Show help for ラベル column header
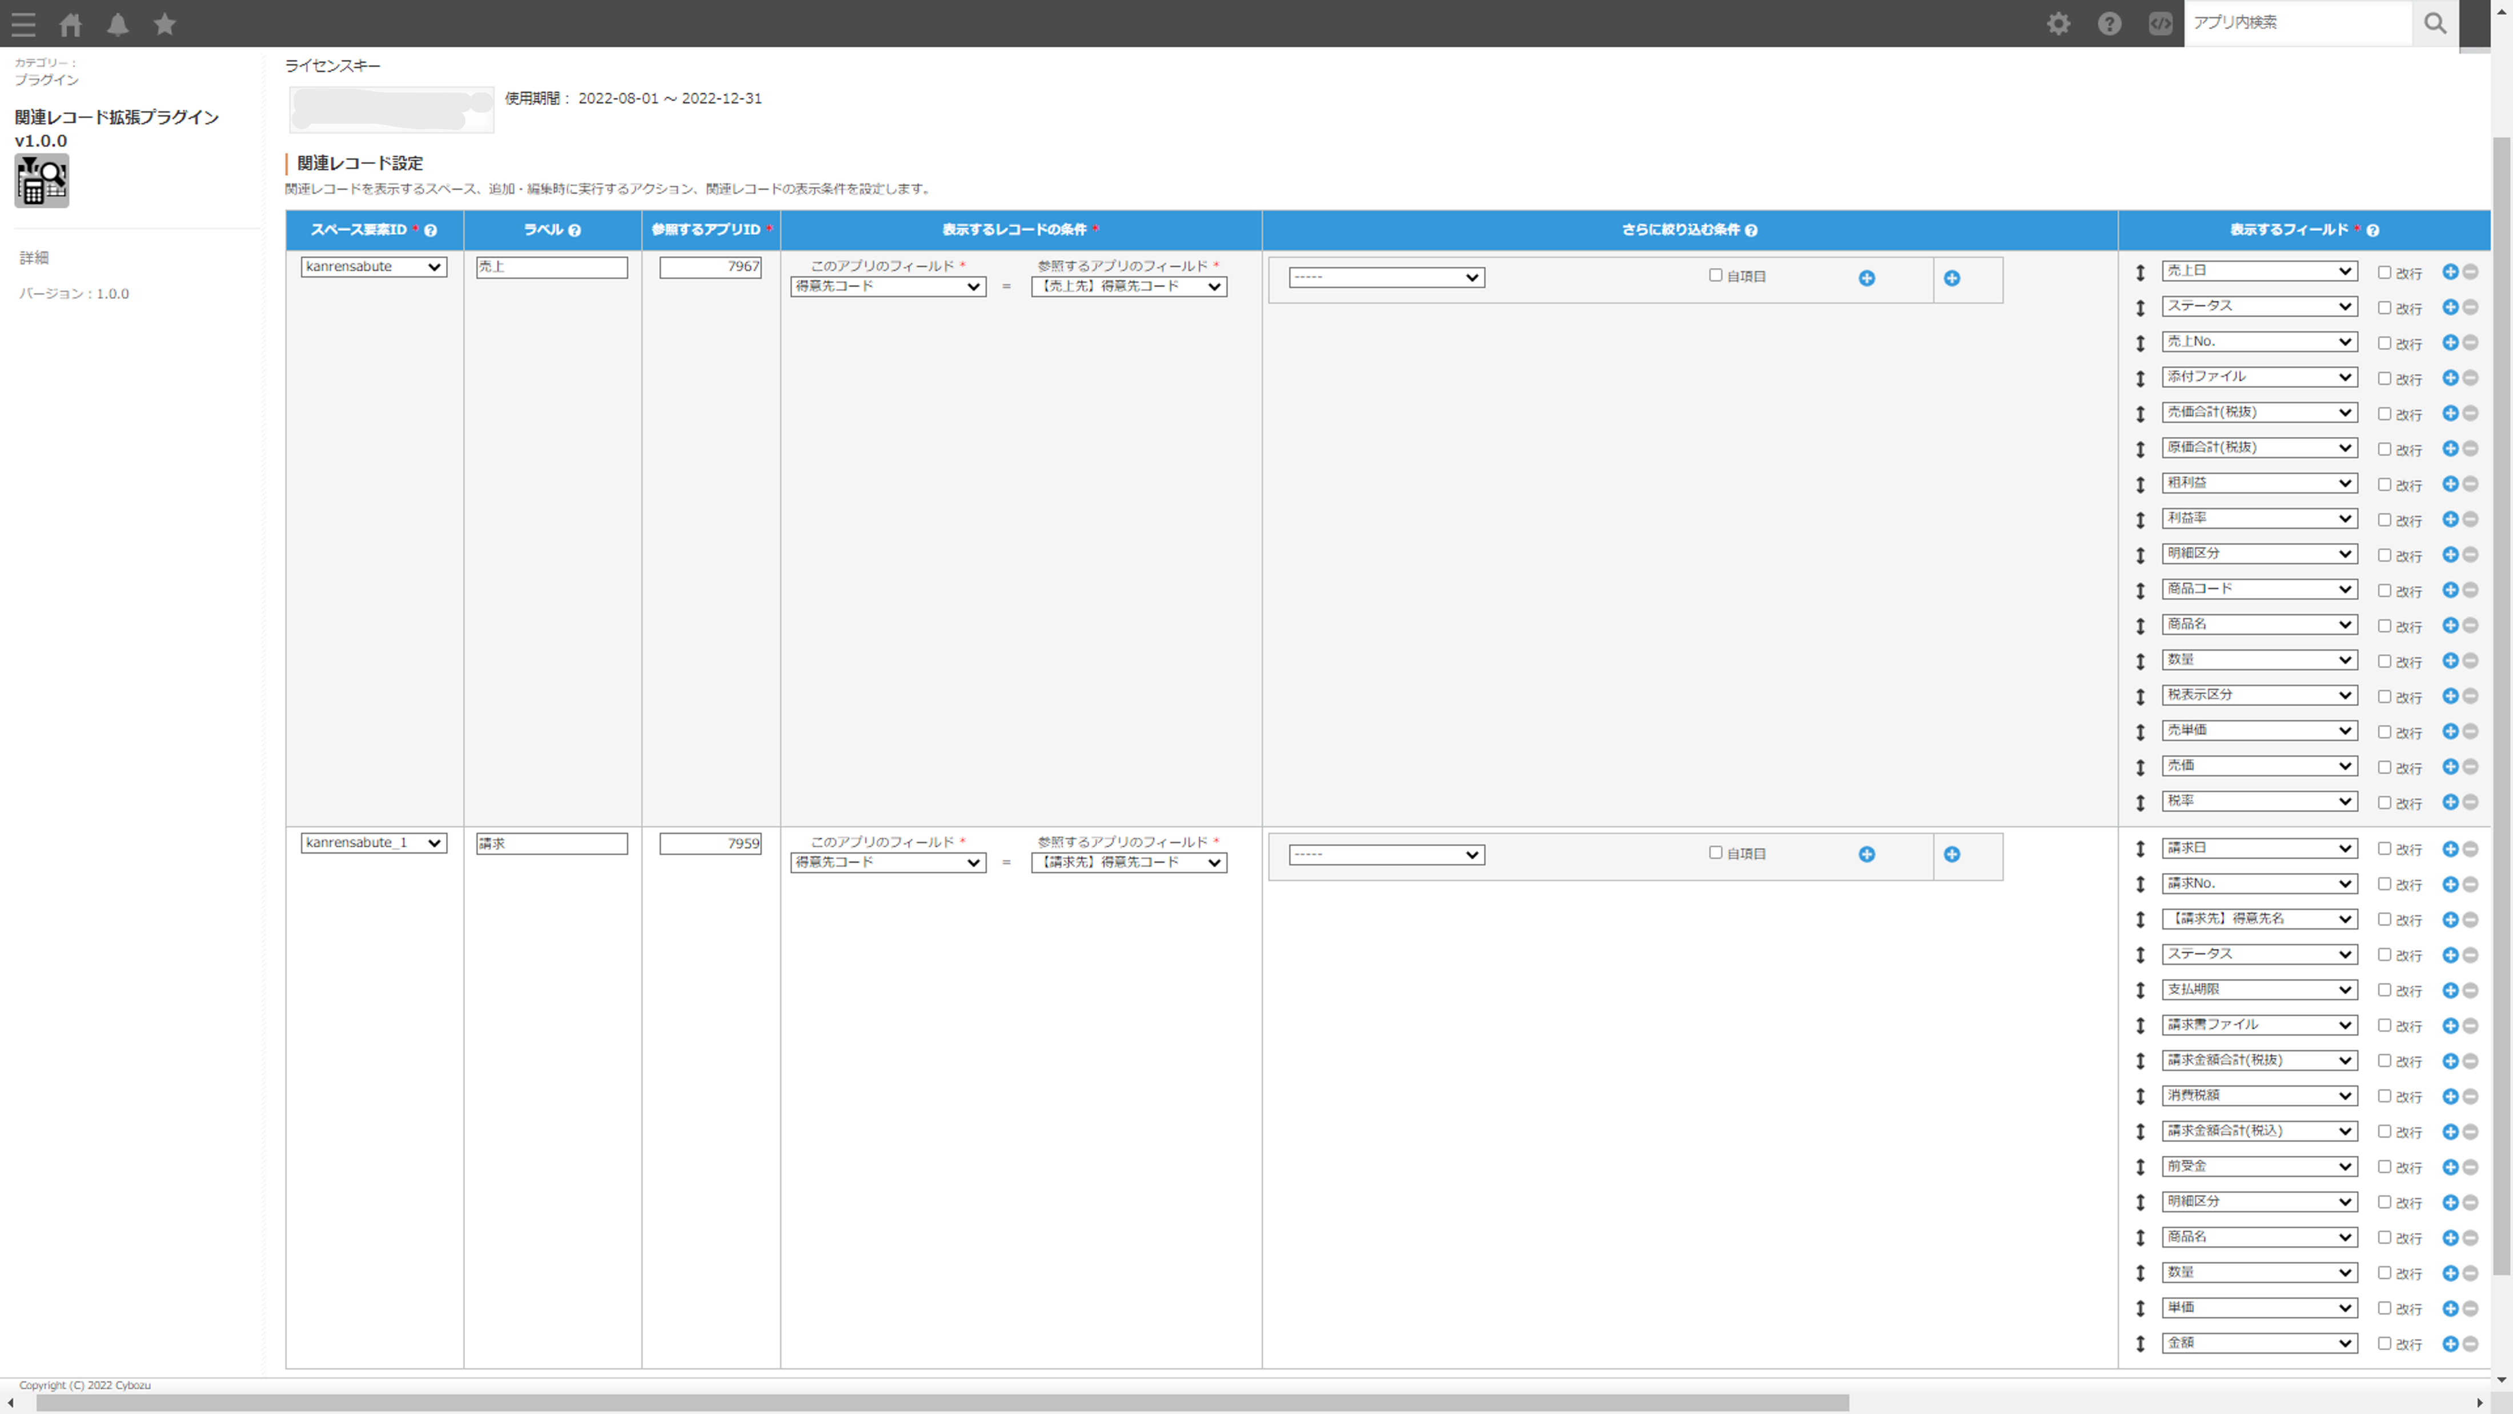Viewport: 2513px width, 1414px height. [575, 230]
